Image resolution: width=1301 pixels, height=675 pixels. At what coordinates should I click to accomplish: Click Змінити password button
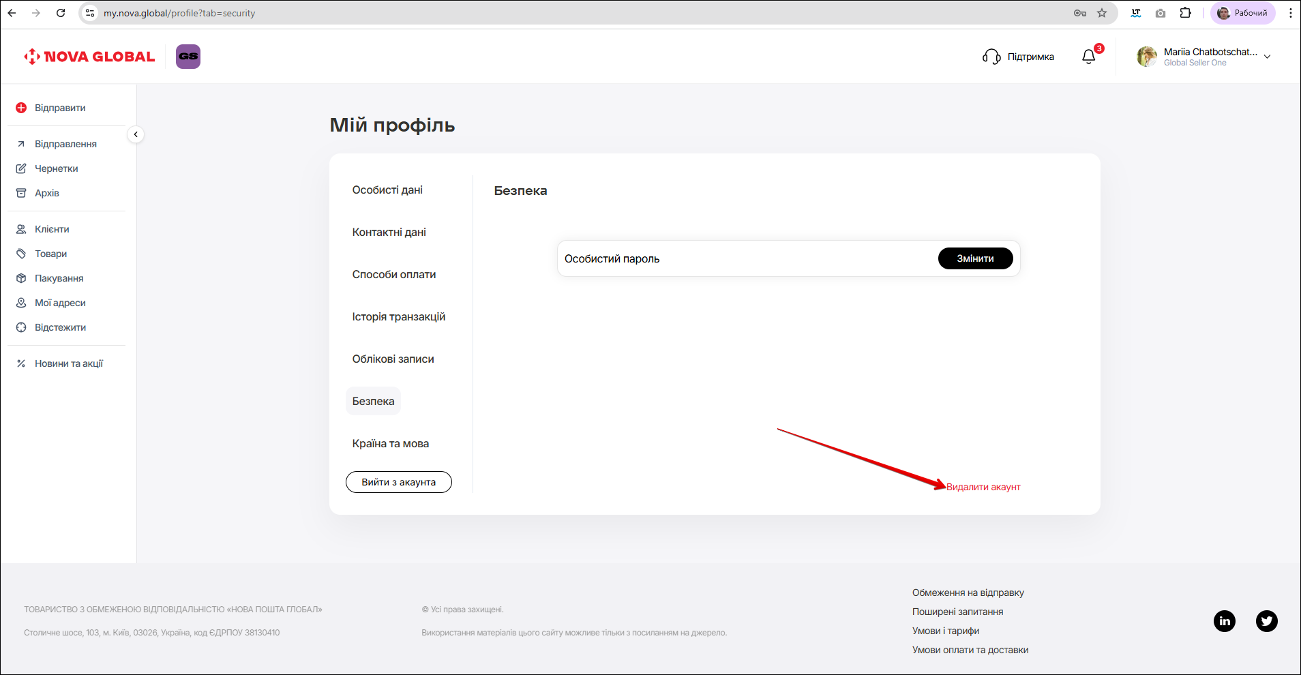[x=975, y=258]
